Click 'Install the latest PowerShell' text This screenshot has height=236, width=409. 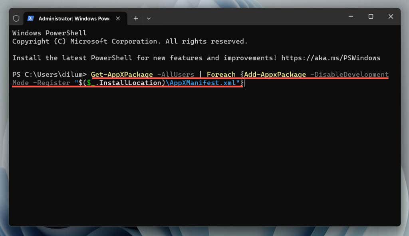coord(72,58)
